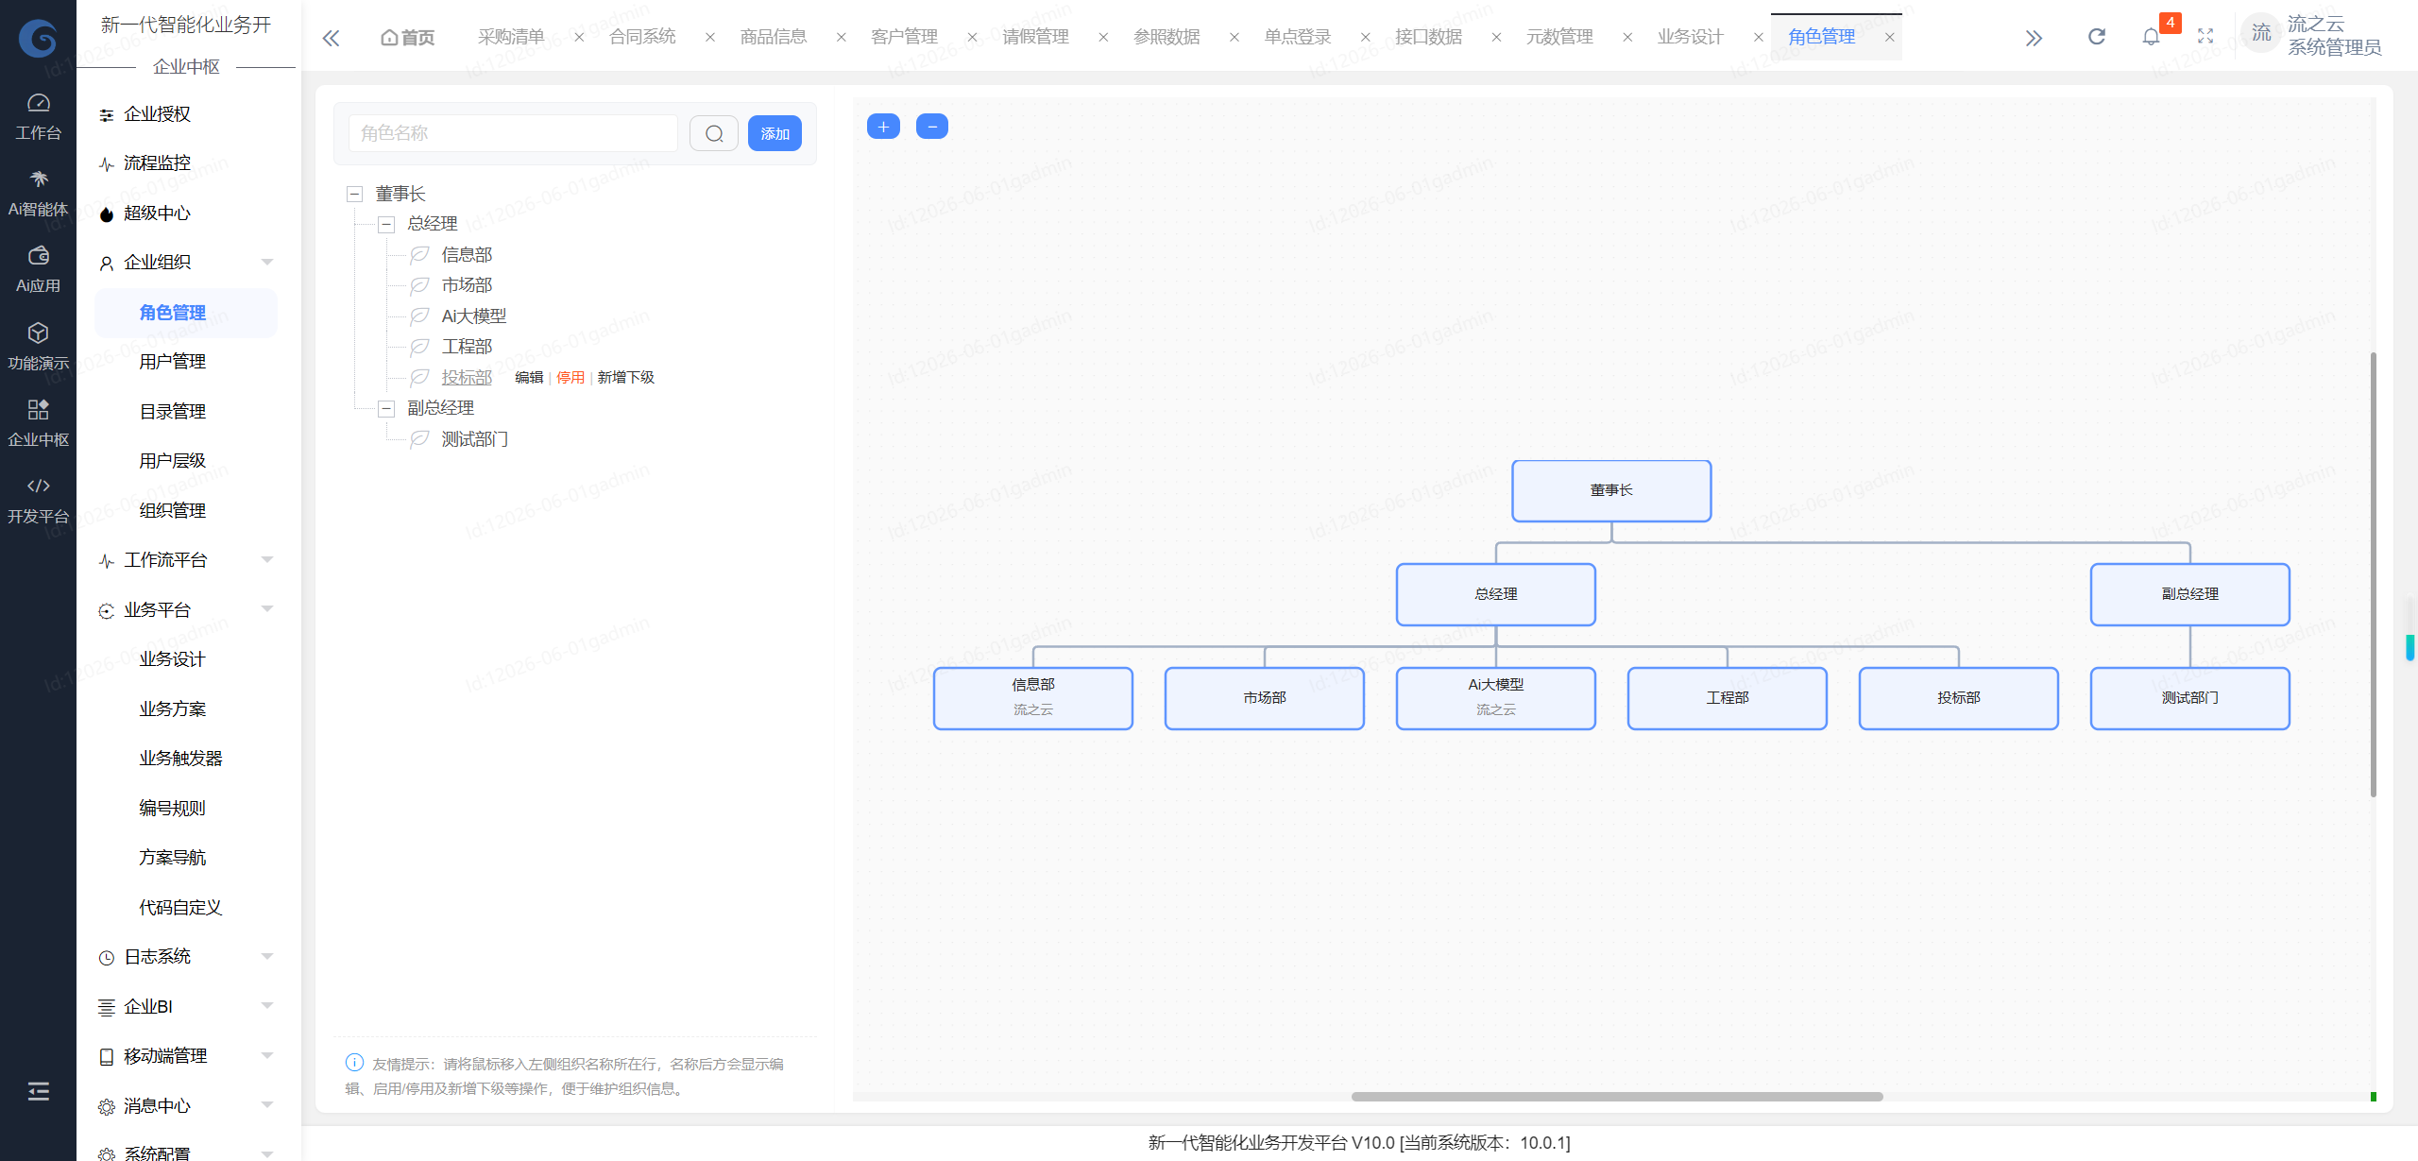
Task: Open the notification bell icon
Action: click(2151, 37)
